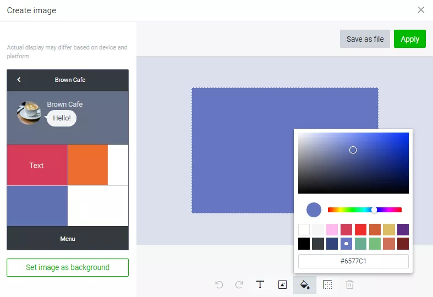Click the redo arrow icon
433x297 pixels.
(239, 284)
